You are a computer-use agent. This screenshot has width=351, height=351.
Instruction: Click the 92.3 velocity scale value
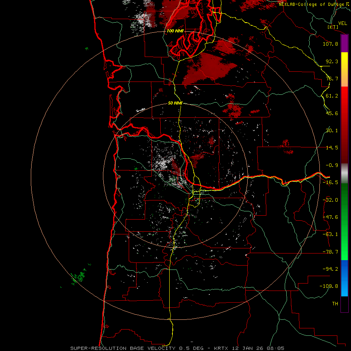(x=332, y=61)
